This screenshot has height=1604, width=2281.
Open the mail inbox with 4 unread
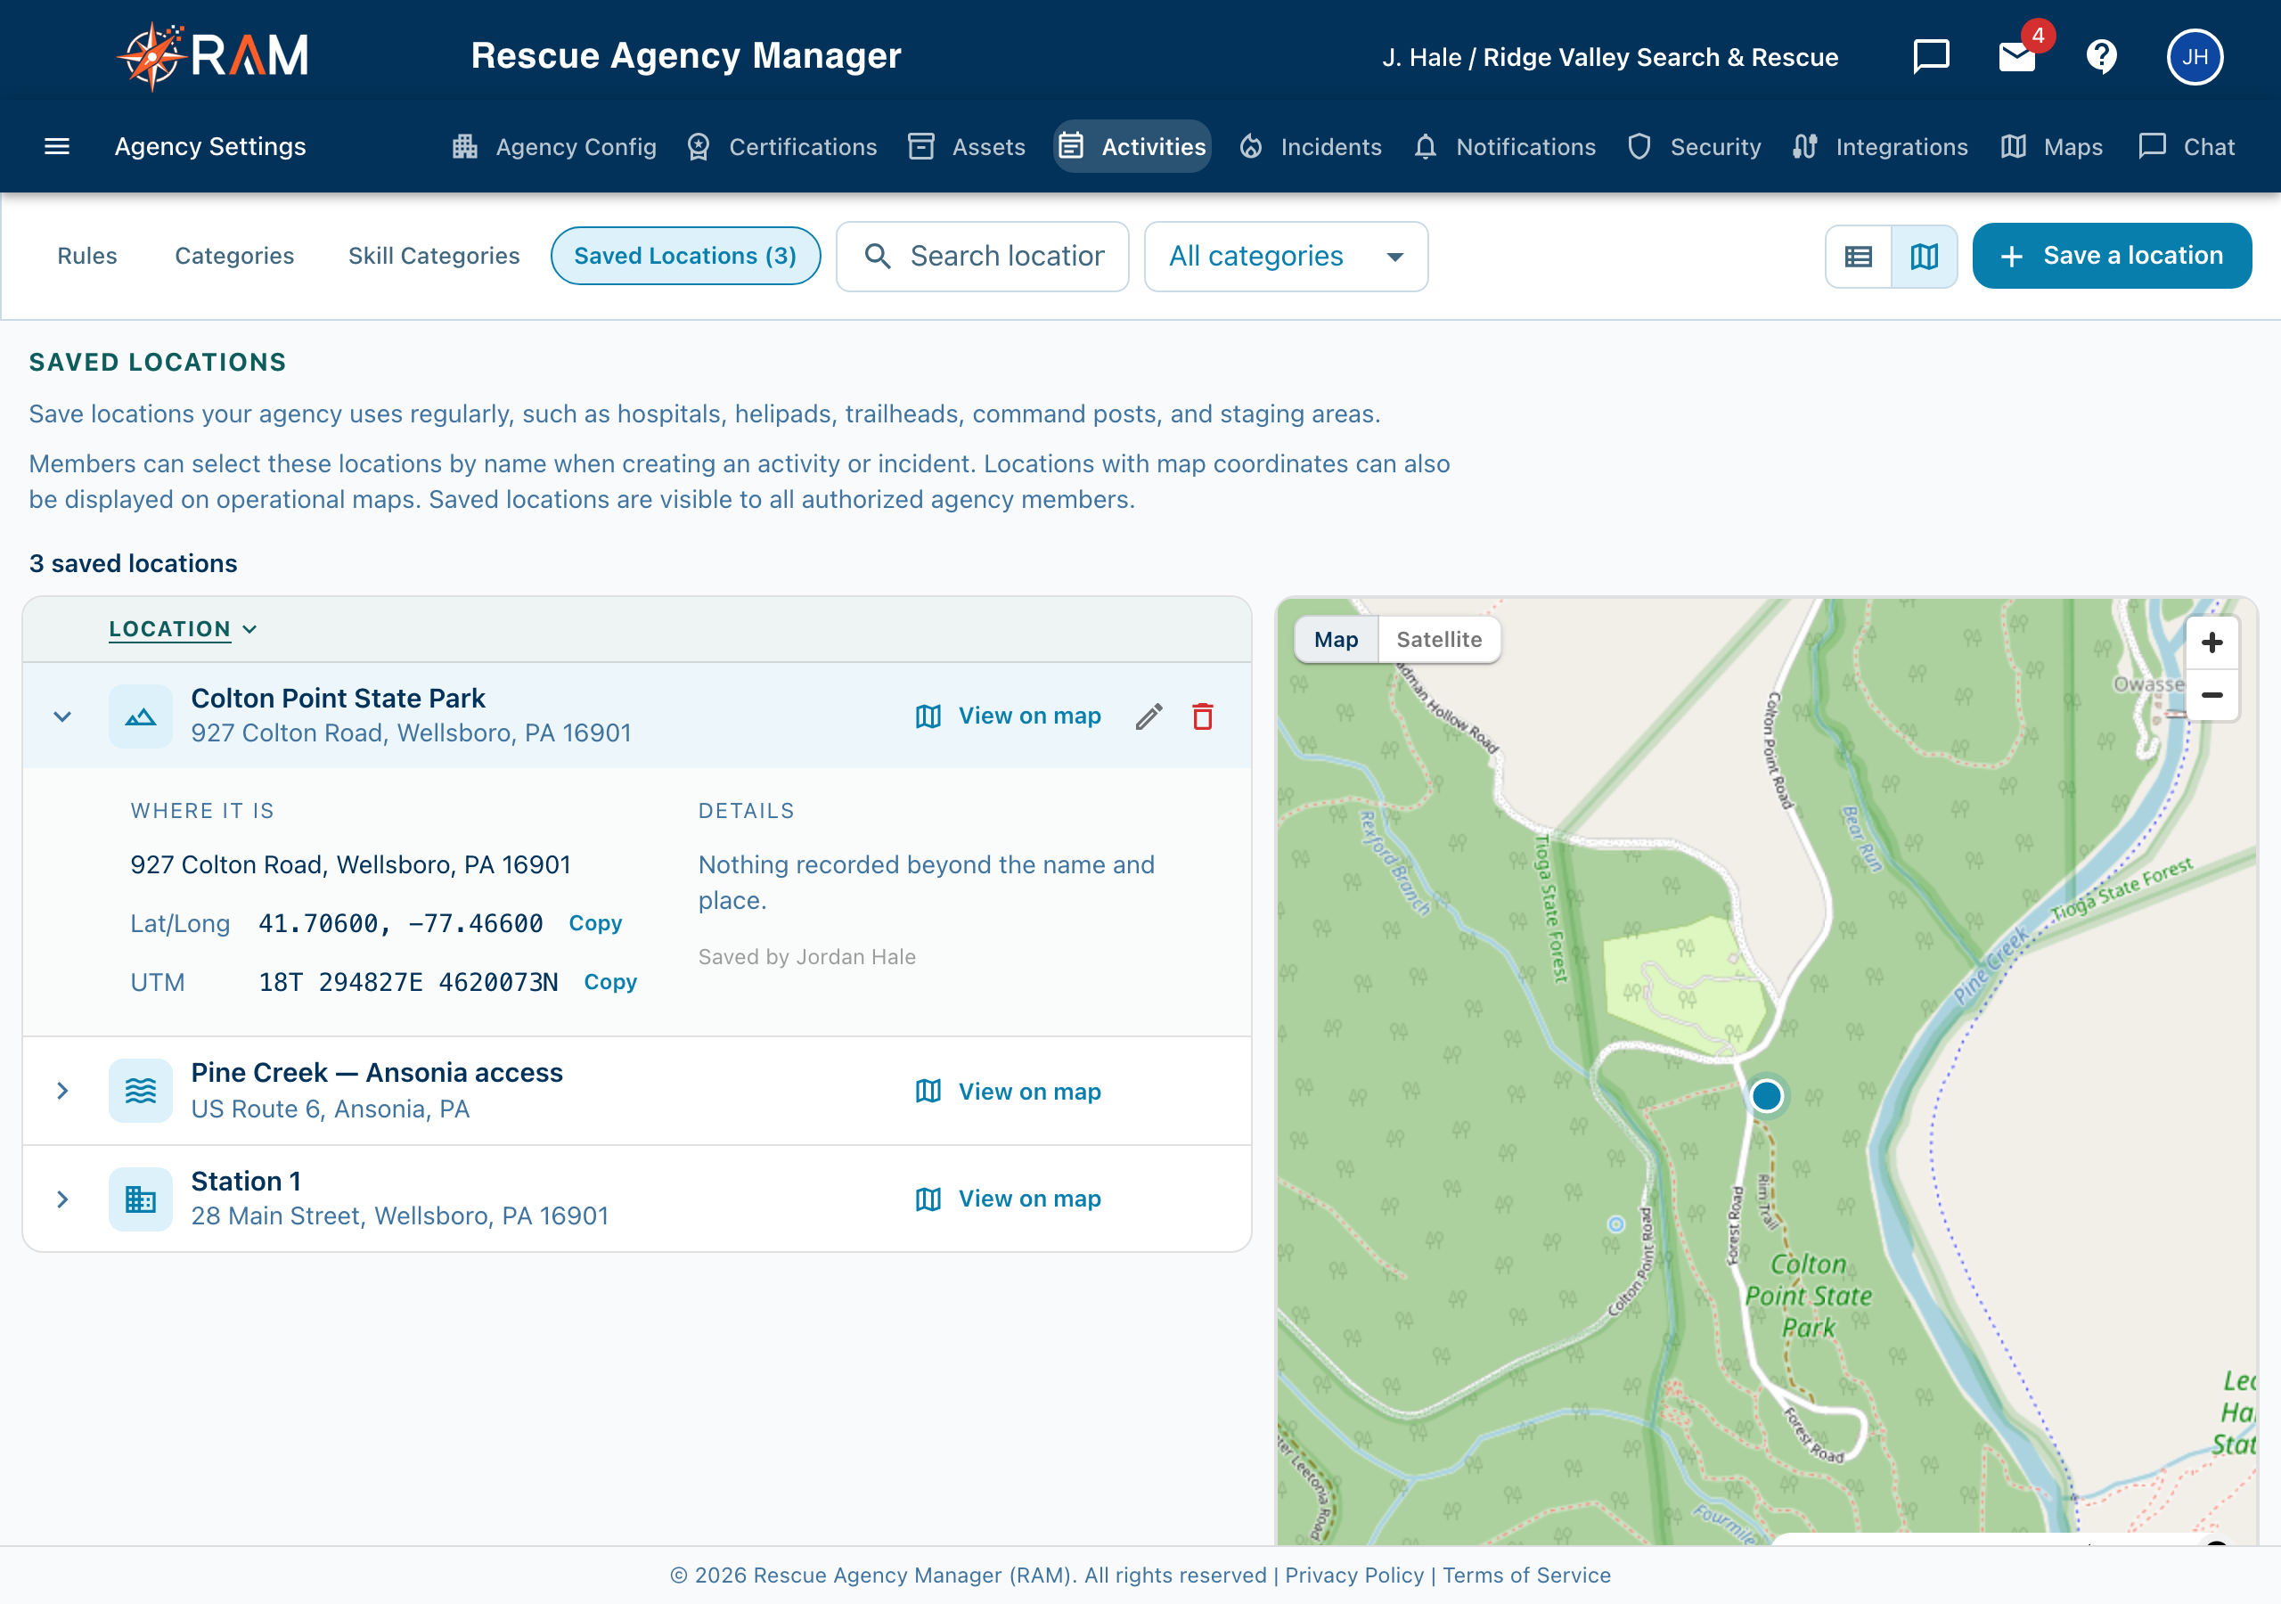[x=2016, y=57]
